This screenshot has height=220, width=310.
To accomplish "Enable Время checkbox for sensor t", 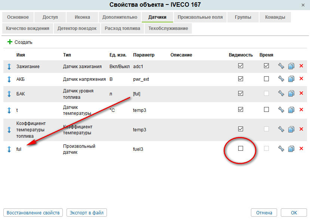I will tap(266, 110).
